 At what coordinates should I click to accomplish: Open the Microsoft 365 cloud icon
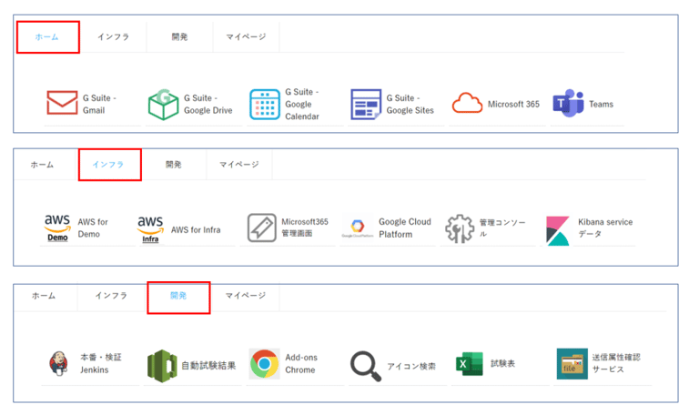[467, 104]
